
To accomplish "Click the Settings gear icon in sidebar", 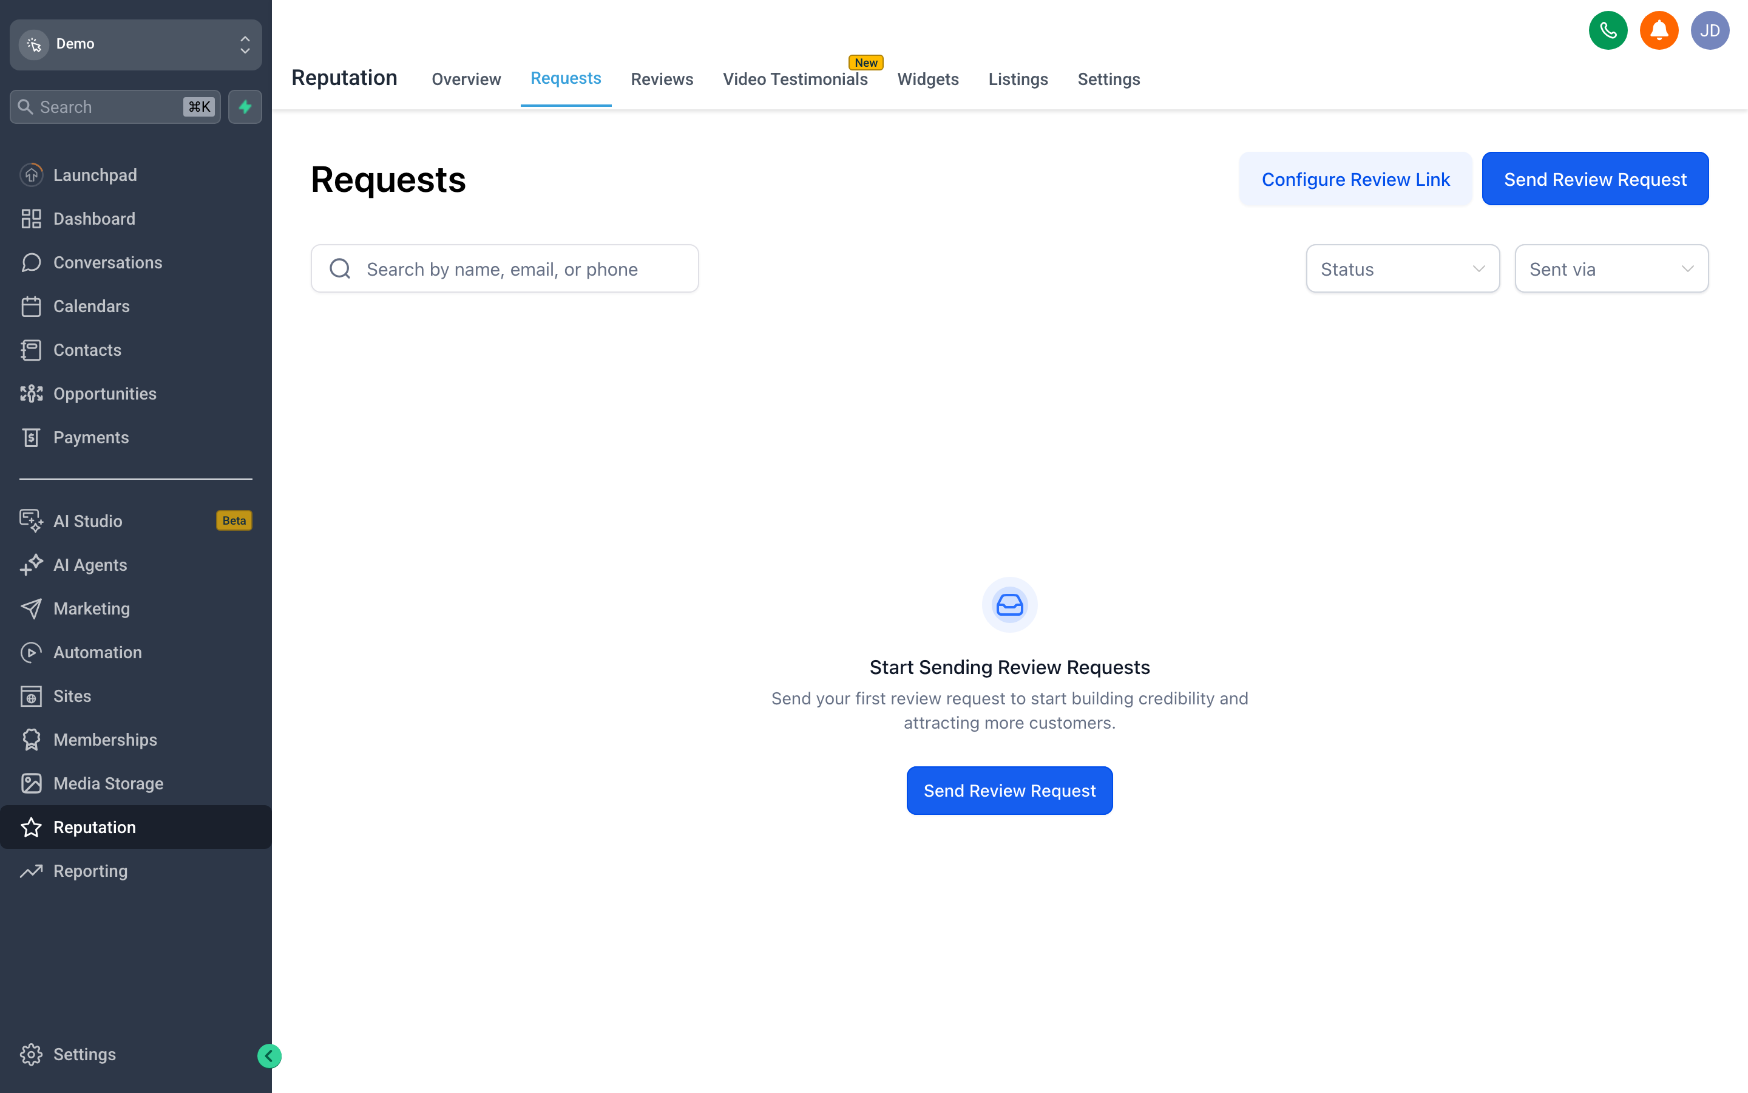I will coord(31,1054).
